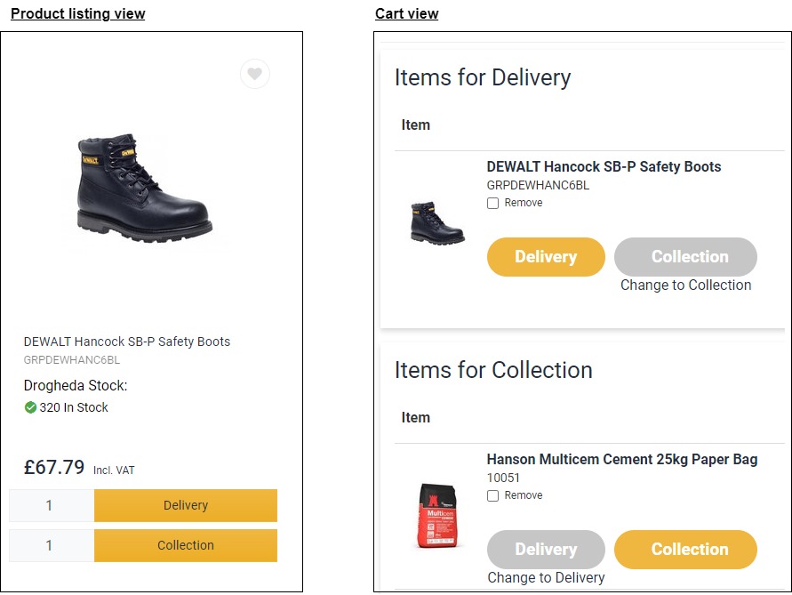
Task: Click the Change to Collection link
Action: (685, 285)
